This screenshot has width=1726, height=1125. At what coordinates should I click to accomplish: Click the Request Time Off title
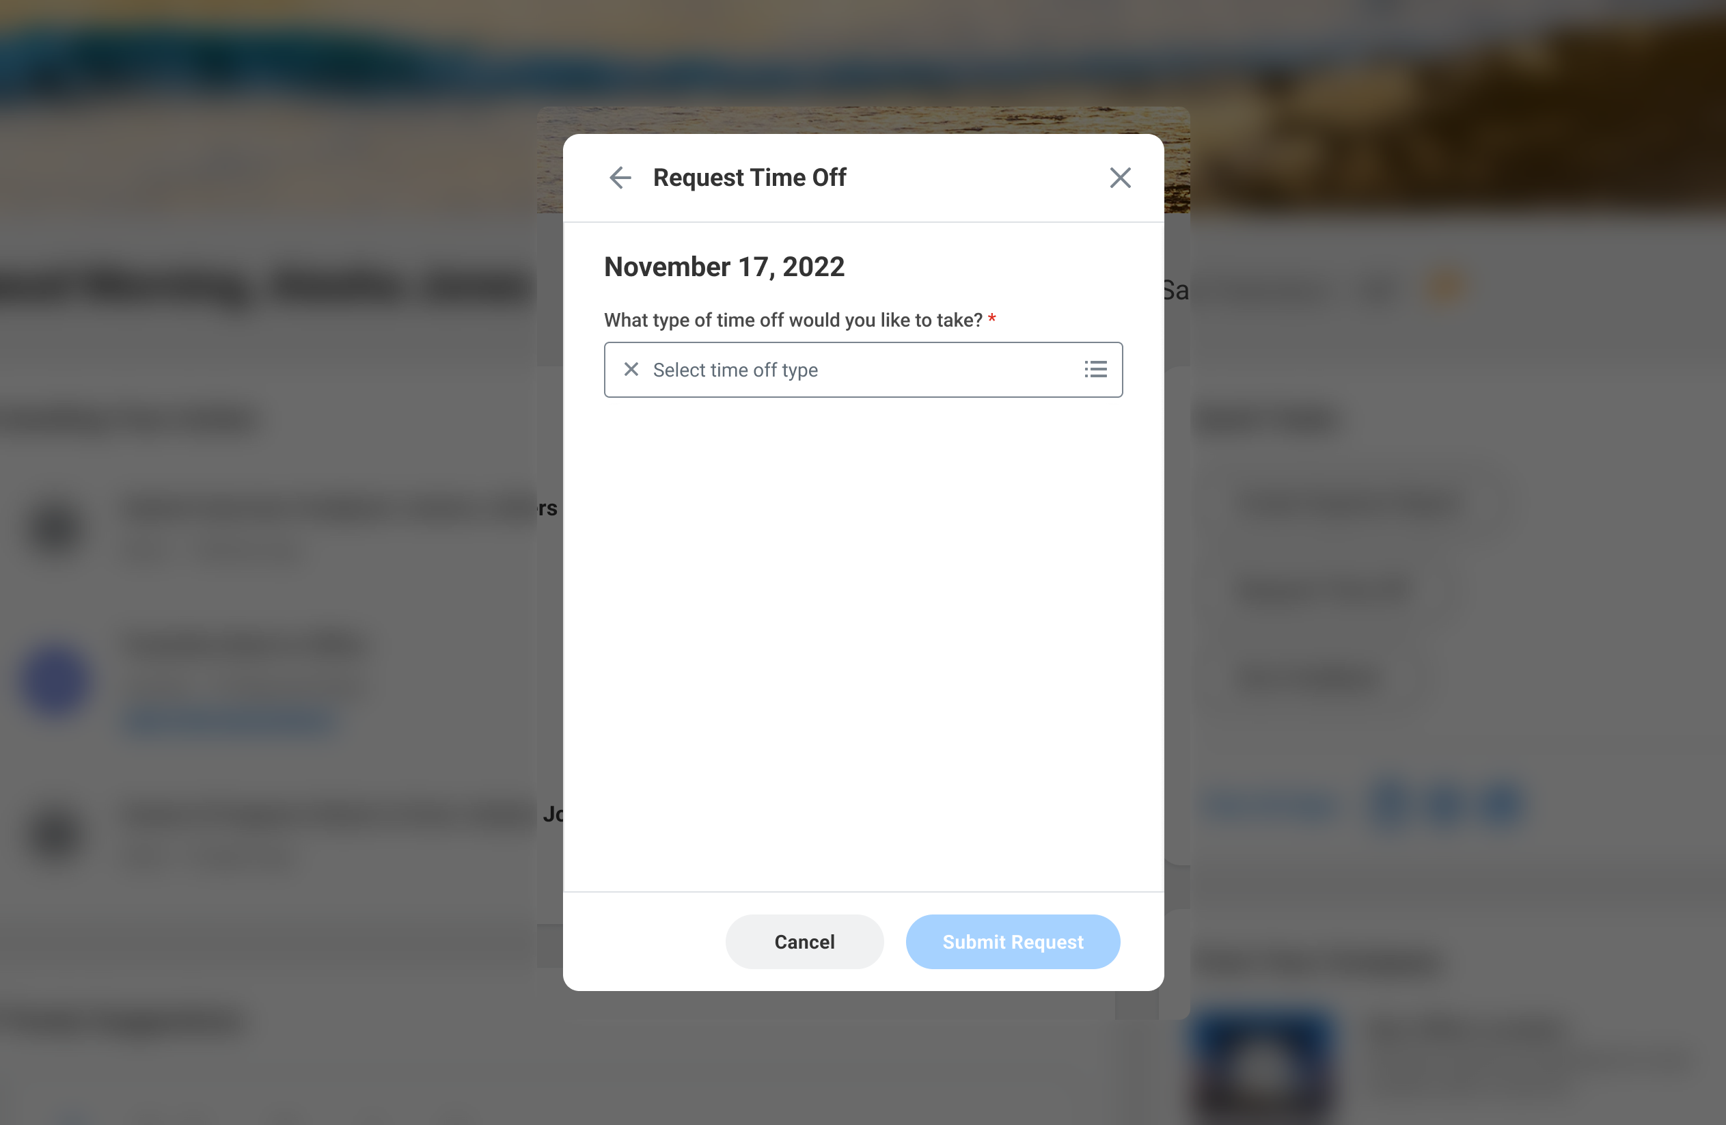tap(749, 178)
